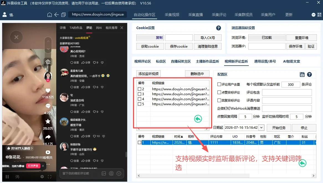The image size is (323, 183).
Task: Click the 导入CK号 button
Action: (208, 38)
